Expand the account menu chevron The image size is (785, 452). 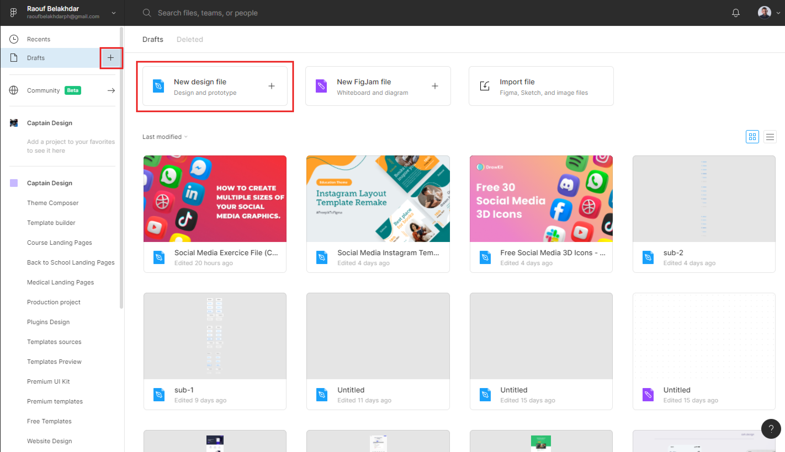click(113, 13)
